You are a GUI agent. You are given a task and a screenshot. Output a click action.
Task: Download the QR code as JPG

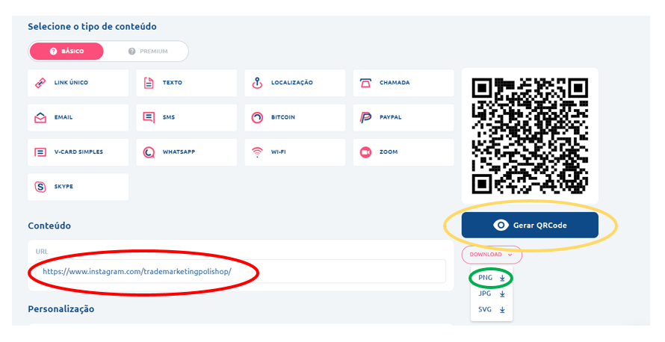(492, 294)
